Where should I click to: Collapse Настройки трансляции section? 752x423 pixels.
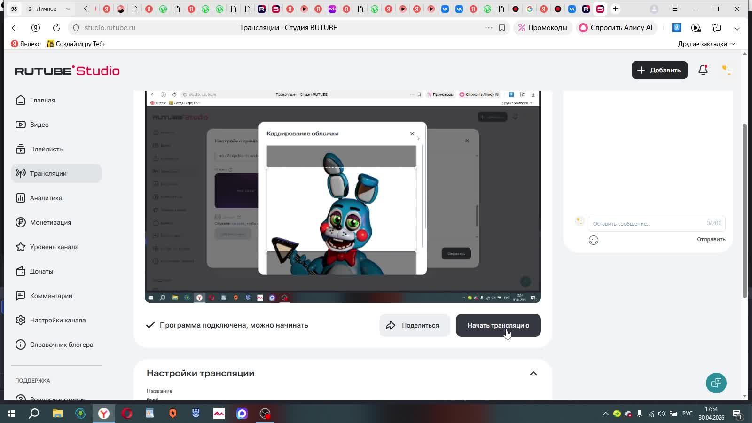[x=533, y=373]
